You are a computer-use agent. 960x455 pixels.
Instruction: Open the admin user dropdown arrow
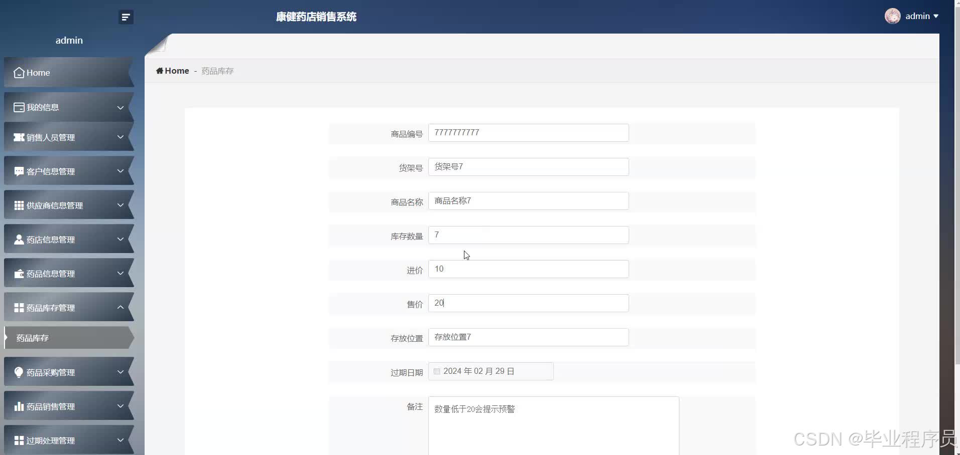pyautogui.click(x=935, y=17)
